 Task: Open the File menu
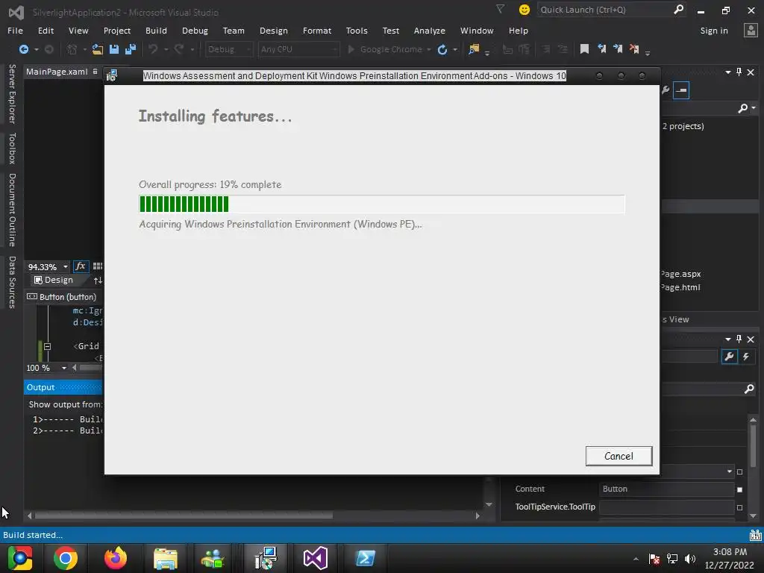[15, 30]
